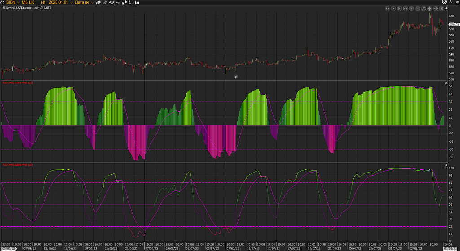
Task: Open the SIBN ticker dropdown
Action: [10, 2]
